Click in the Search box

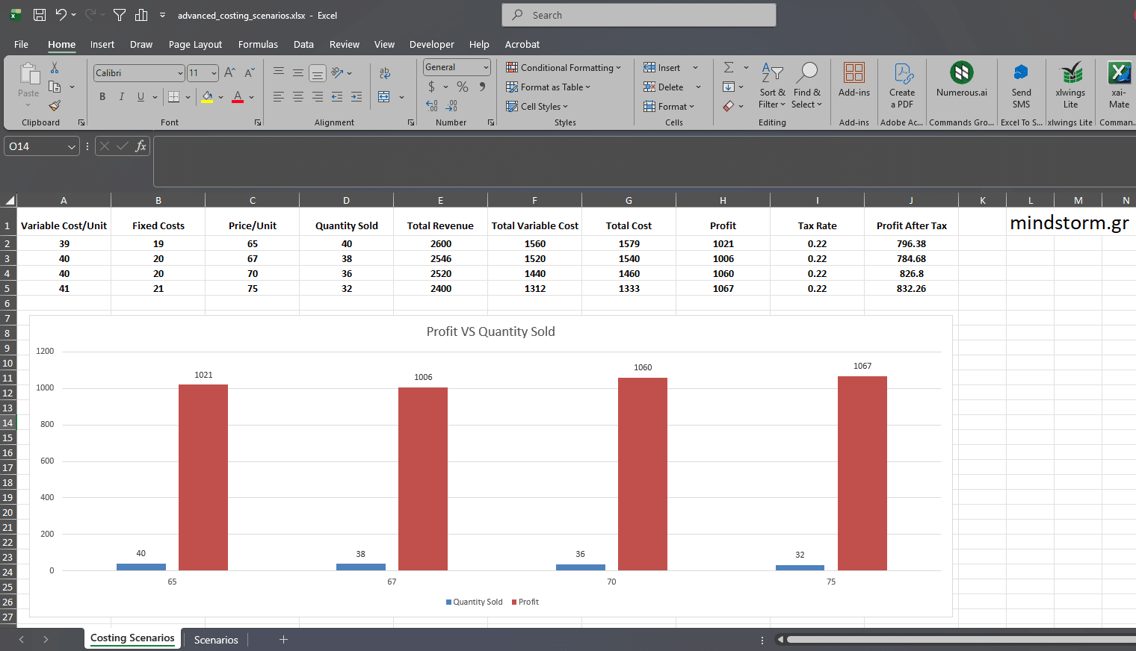[x=638, y=15]
